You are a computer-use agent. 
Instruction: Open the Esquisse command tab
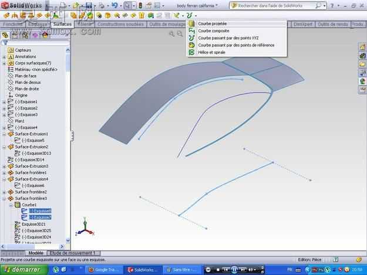tap(38, 24)
